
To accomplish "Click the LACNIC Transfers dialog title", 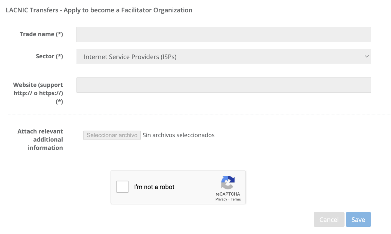I will coord(99,10).
